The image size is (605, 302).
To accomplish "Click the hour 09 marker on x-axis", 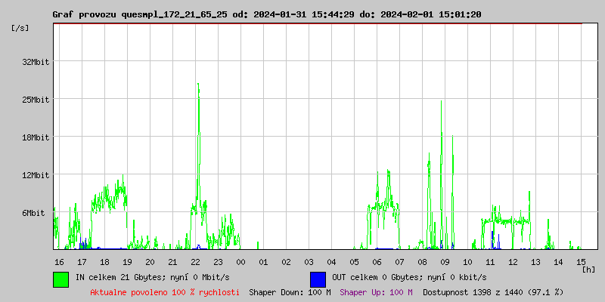I will [445, 261].
